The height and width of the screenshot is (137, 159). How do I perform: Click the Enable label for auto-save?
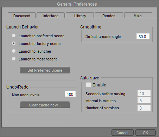[x=99, y=85]
